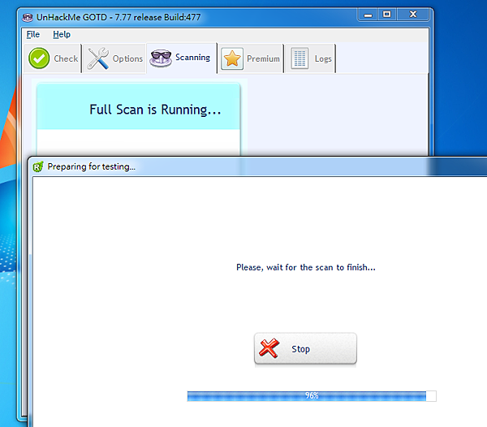Click the green checkmark Check icon
487x427 pixels.
39,58
